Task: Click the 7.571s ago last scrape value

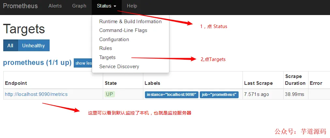Action: (256, 94)
